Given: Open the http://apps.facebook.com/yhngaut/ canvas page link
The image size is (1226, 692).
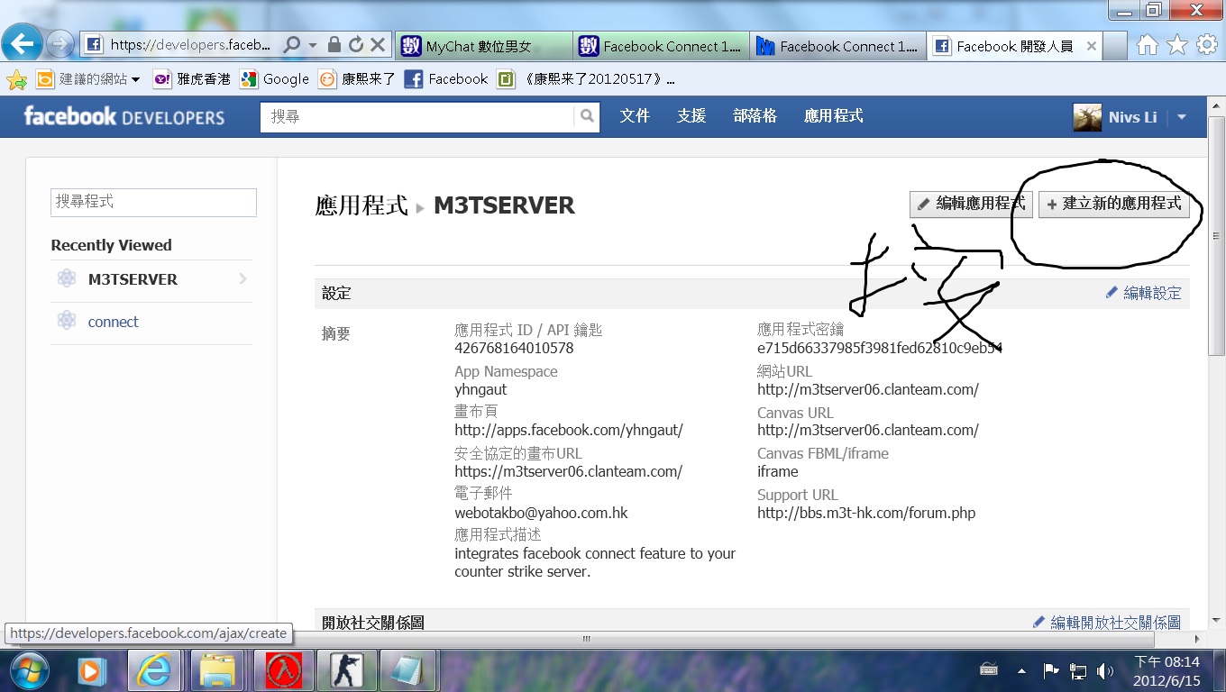Looking at the screenshot, I should 569,430.
